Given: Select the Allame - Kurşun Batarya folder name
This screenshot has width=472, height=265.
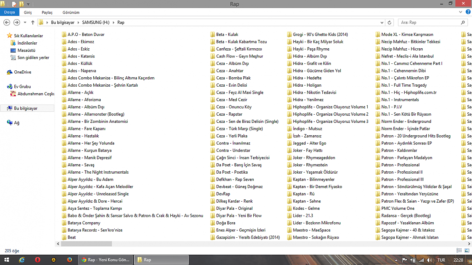Looking at the screenshot, I should point(90,150).
